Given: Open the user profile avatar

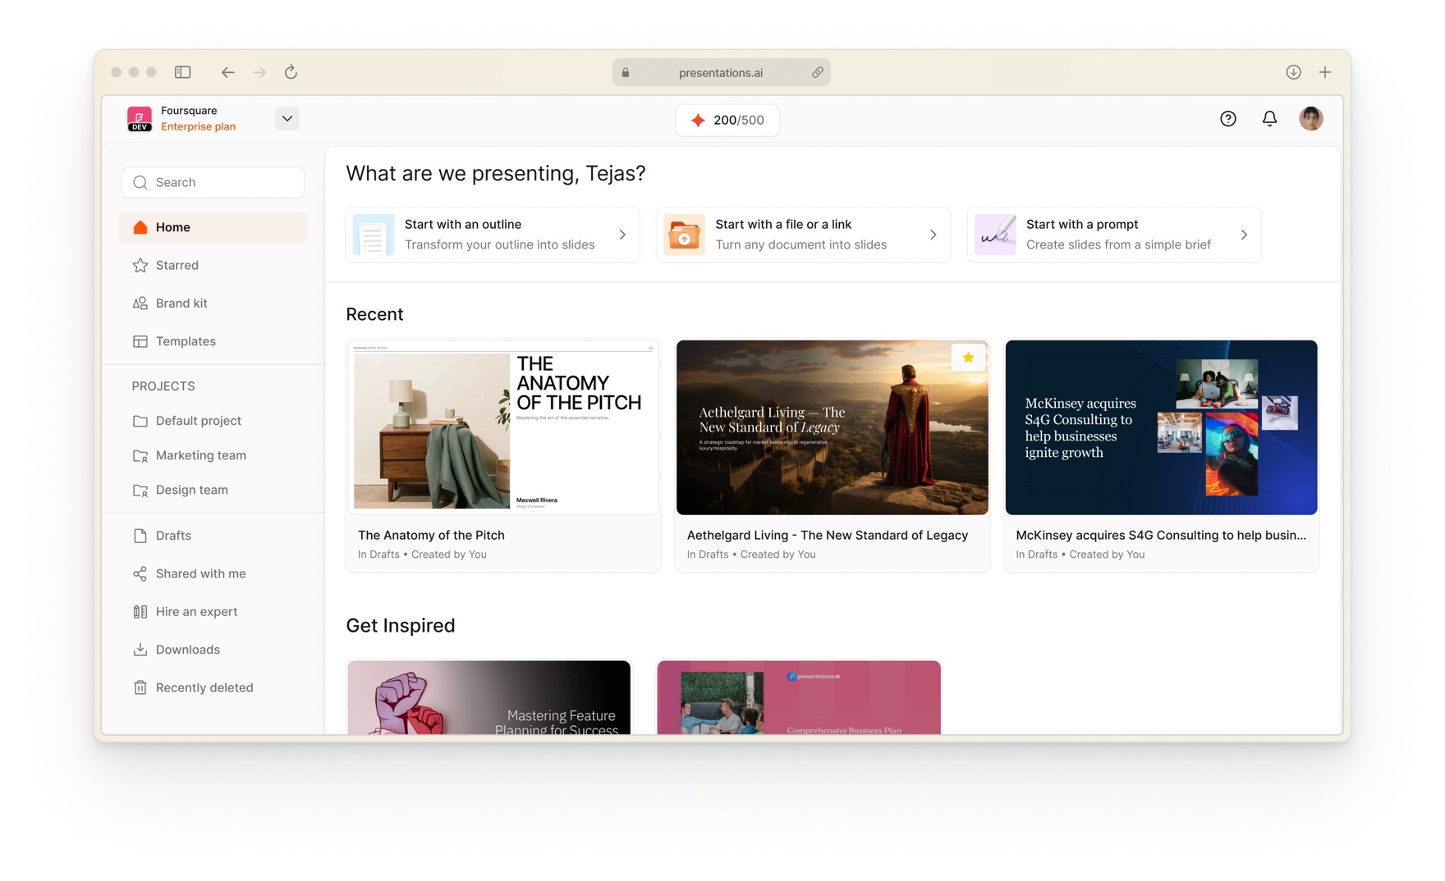Looking at the screenshot, I should (x=1311, y=119).
